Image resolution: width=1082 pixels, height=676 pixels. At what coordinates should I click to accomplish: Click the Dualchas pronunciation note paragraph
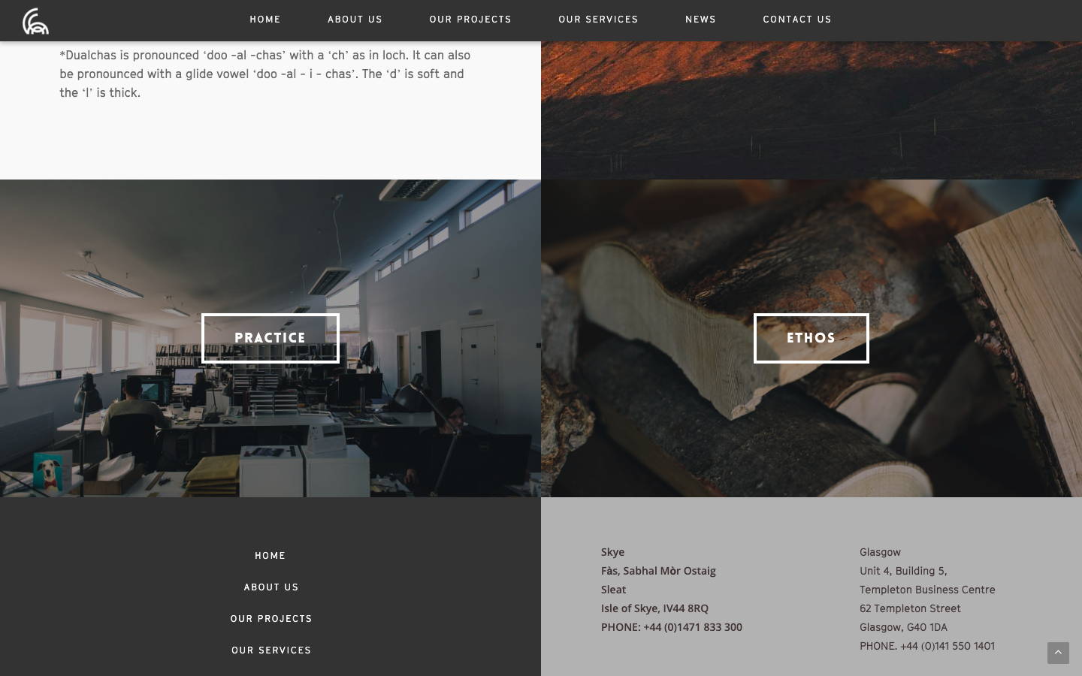coord(265,74)
